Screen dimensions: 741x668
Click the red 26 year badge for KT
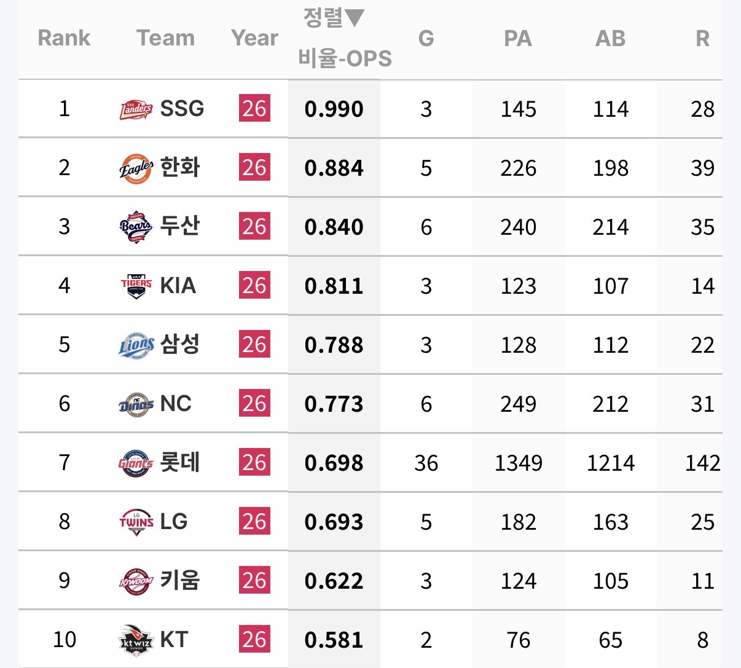(x=254, y=640)
